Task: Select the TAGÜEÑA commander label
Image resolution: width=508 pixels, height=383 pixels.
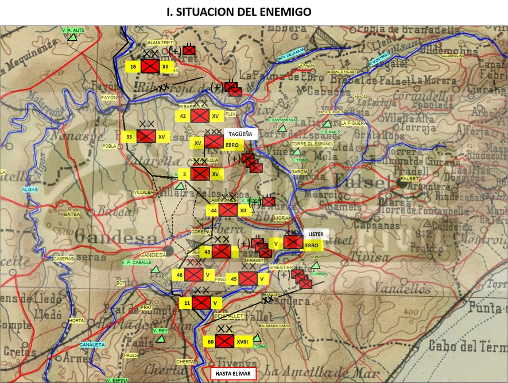Action: pyautogui.click(x=241, y=134)
